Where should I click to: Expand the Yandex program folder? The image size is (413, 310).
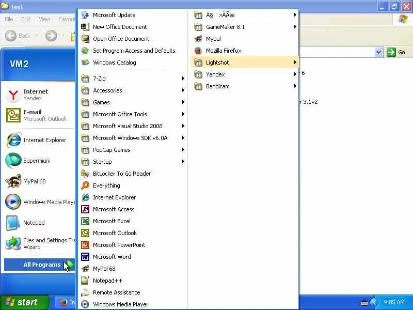pos(245,74)
